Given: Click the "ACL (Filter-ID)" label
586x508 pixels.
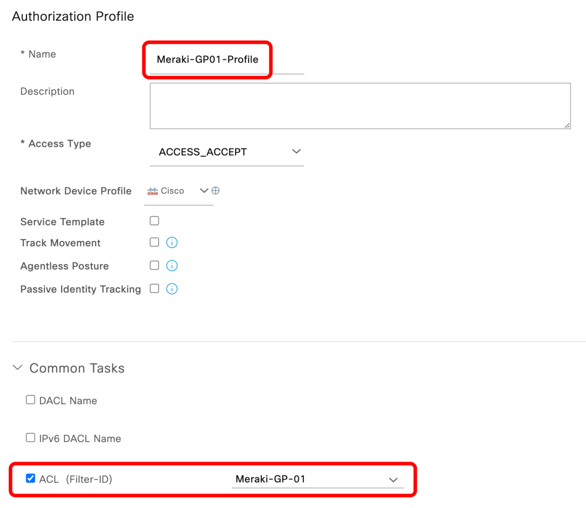Looking at the screenshot, I should click(x=76, y=479).
